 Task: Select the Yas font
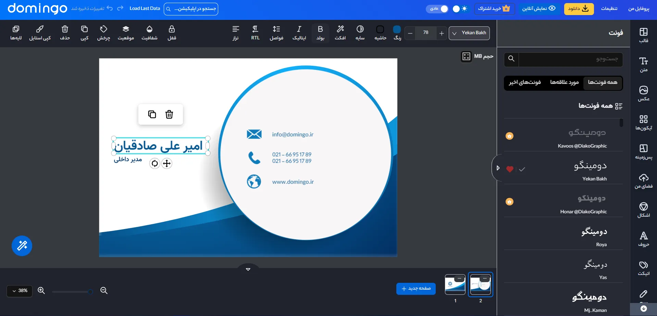point(563,268)
